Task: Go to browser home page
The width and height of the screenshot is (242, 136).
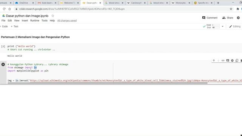Action: (9, 9)
